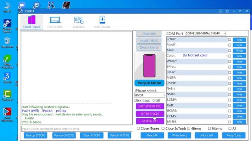Open Recycle Bin desktop icon
Image resolution: width=252 pixels, height=141 pixels.
(x=7, y=43)
